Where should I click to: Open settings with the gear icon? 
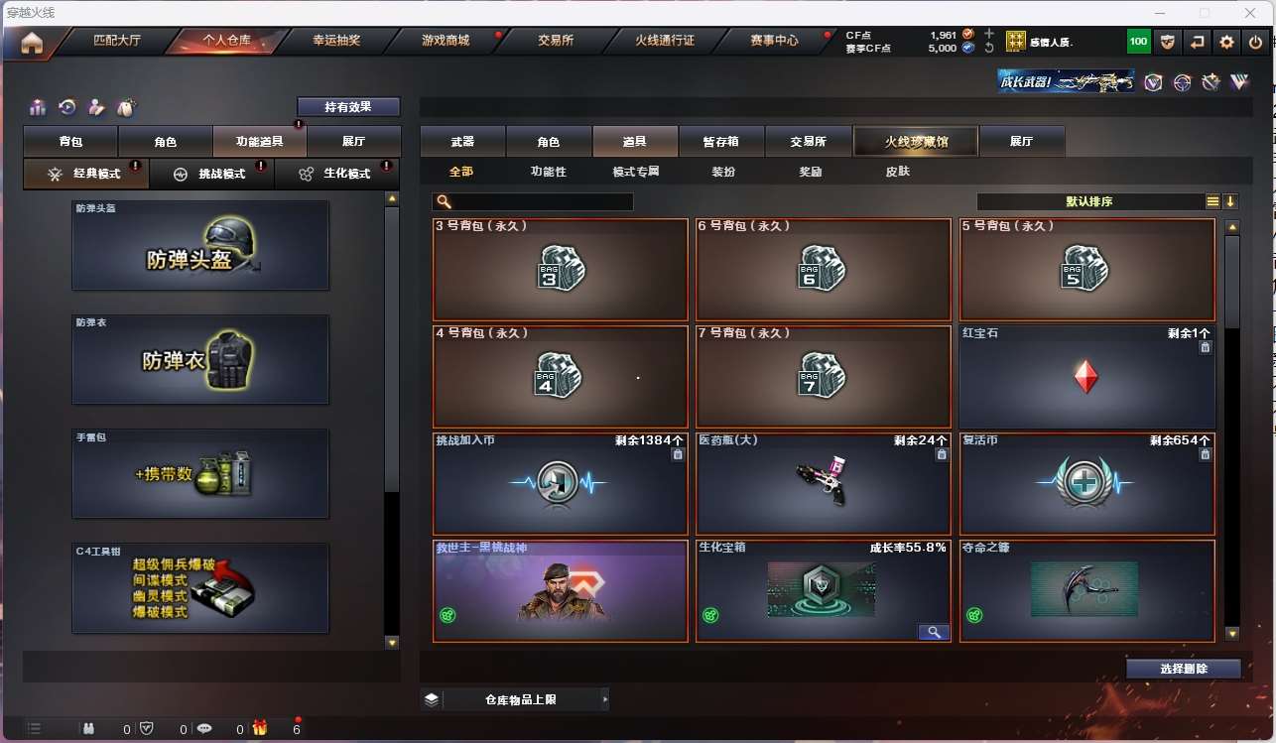pos(1226,42)
